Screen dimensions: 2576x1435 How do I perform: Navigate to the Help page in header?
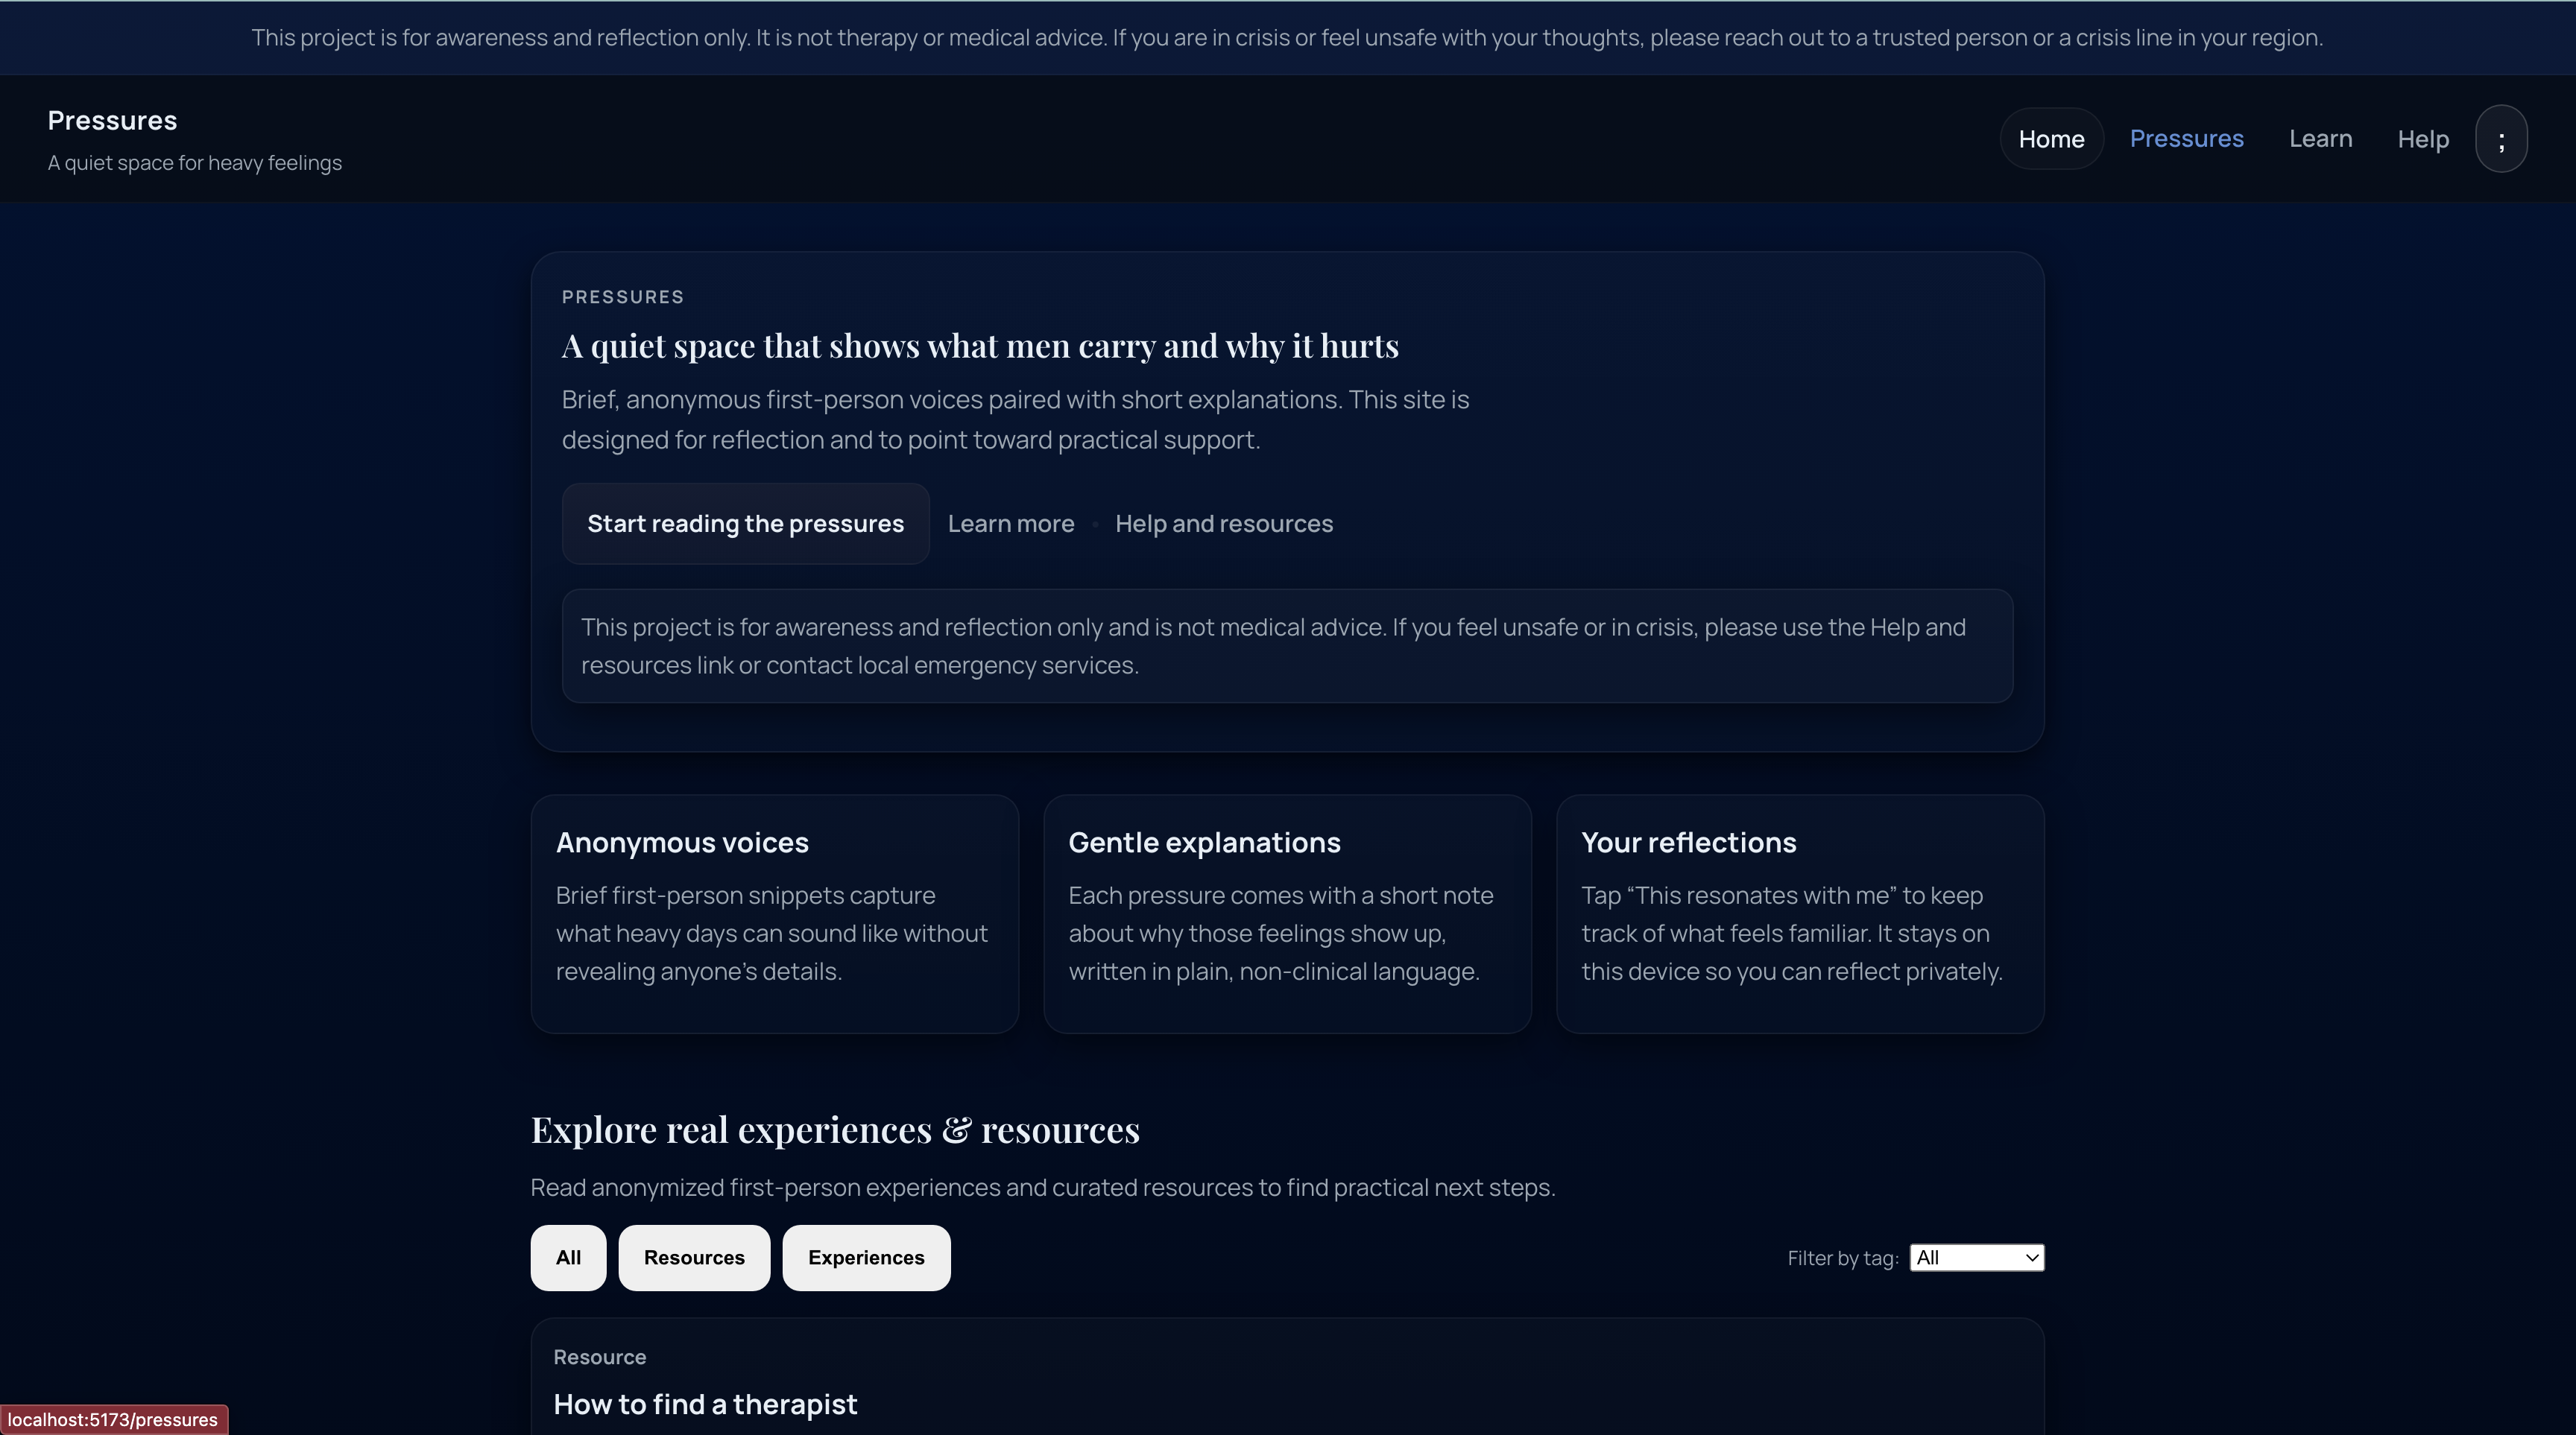click(x=2422, y=139)
